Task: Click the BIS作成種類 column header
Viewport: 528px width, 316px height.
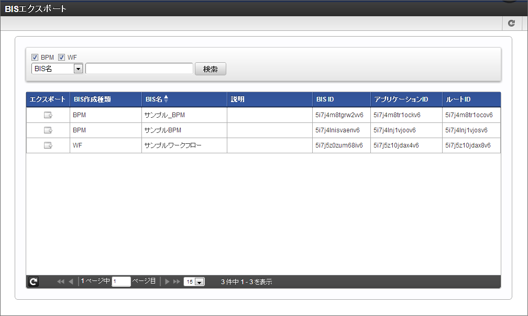Action: point(92,99)
